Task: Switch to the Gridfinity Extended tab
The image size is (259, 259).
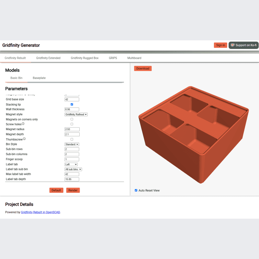Action: point(48,58)
